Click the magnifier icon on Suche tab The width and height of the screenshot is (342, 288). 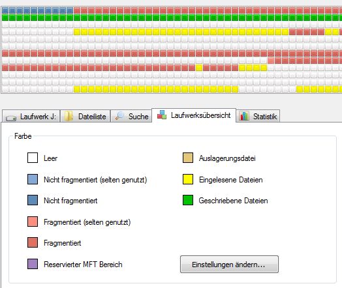pyautogui.click(x=119, y=116)
